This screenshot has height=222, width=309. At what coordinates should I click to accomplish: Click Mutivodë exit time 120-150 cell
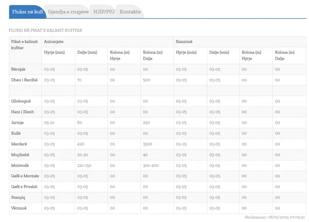(84, 165)
